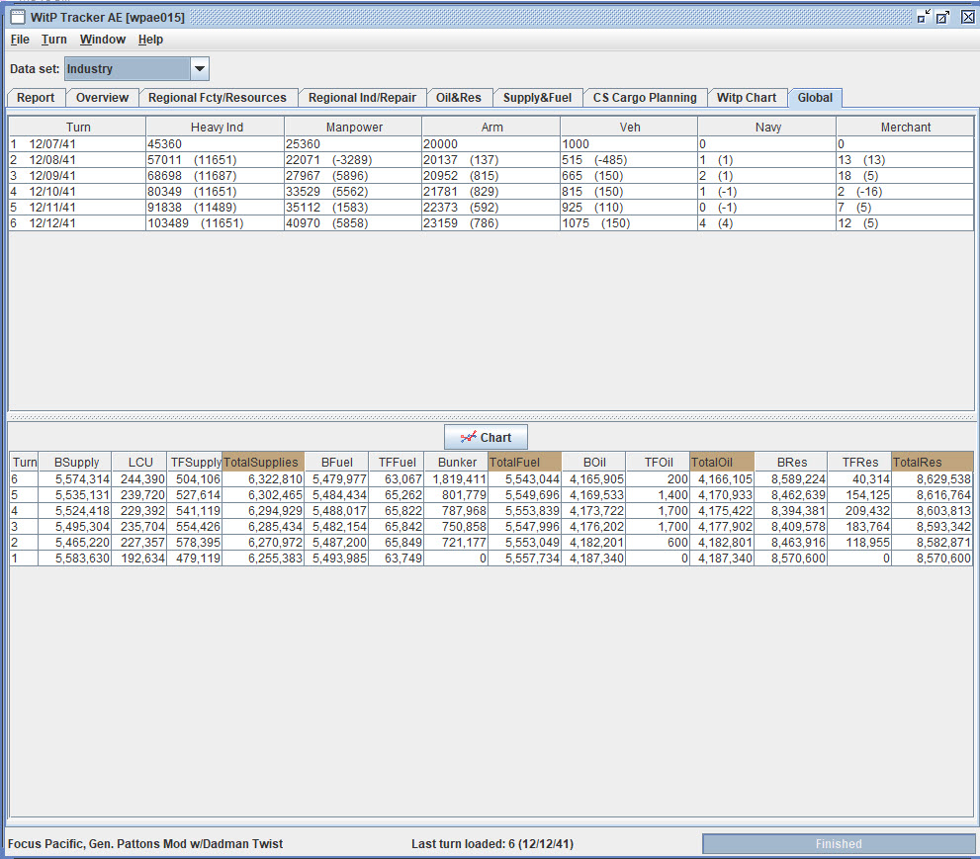The height and width of the screenshot is (859, 980).
Task: Select the Supply&Fuel tab
Action: (x=538, y=98)
